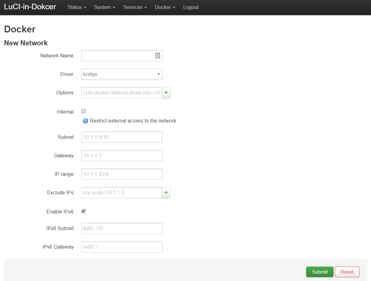Viewport: 371px width, 281px height.
Task: Click the Gateway input field
Action: [122, 155]
